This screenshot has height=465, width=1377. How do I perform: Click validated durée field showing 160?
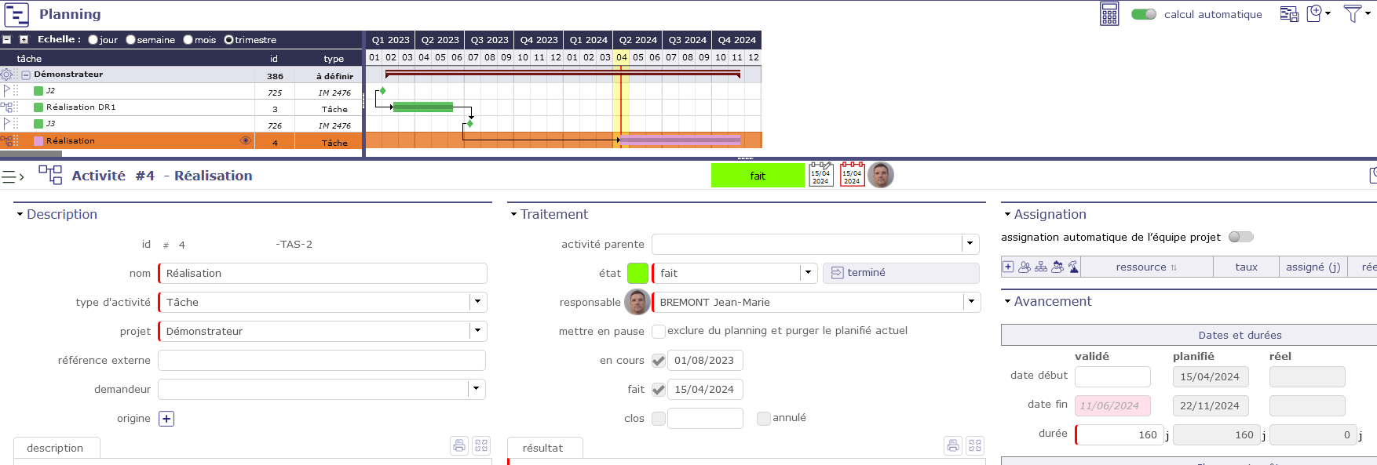[1119, 434]
